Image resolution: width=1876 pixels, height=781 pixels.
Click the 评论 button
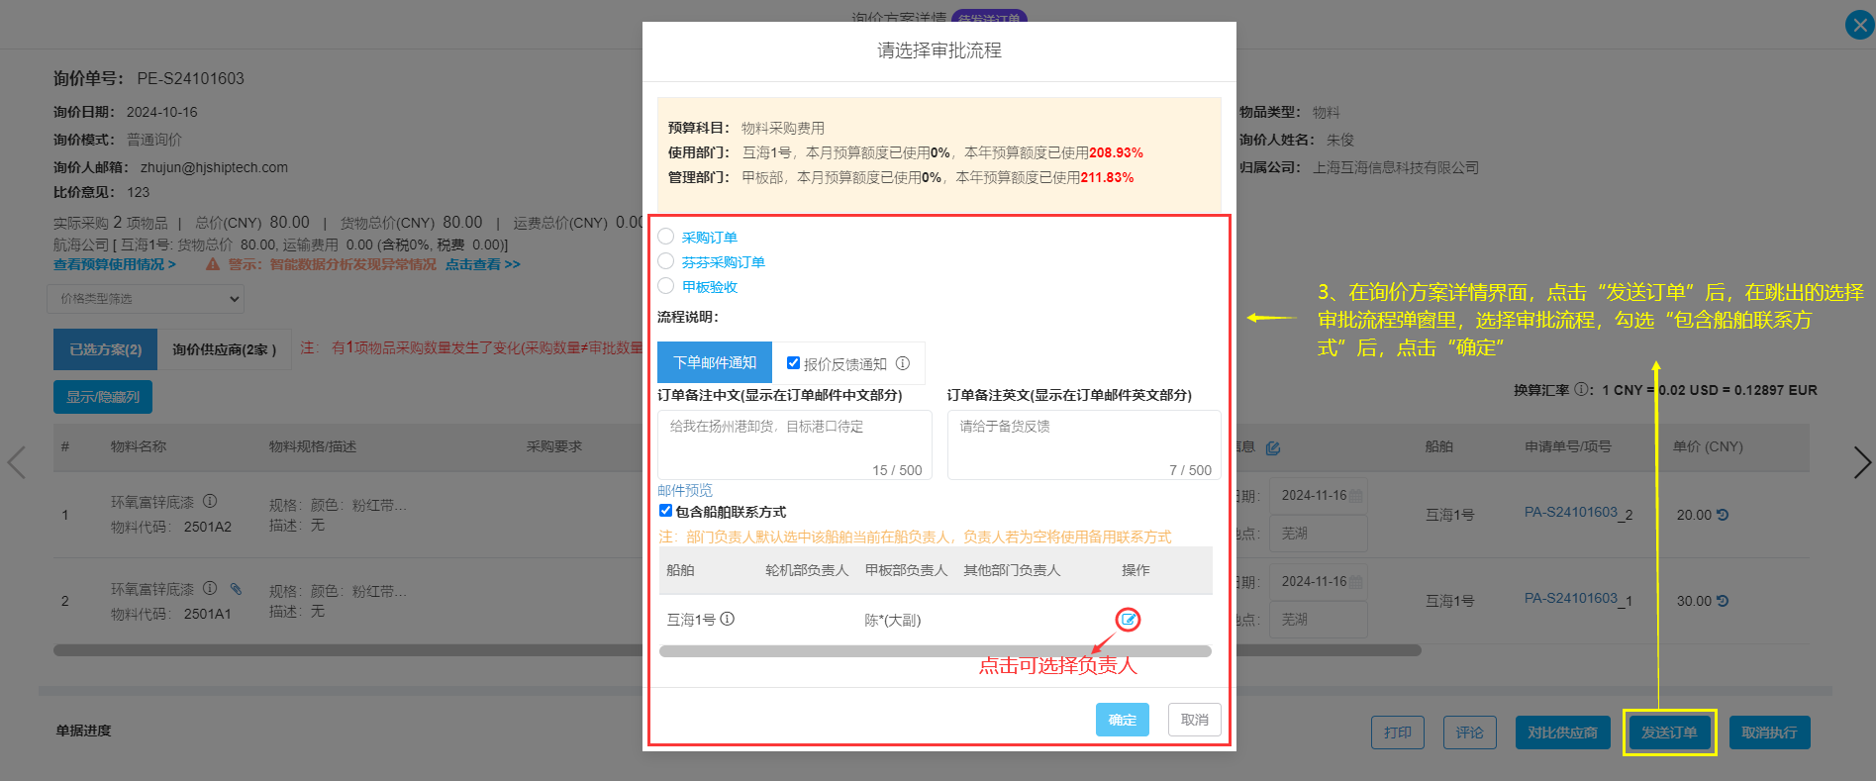pos(1469,732)
